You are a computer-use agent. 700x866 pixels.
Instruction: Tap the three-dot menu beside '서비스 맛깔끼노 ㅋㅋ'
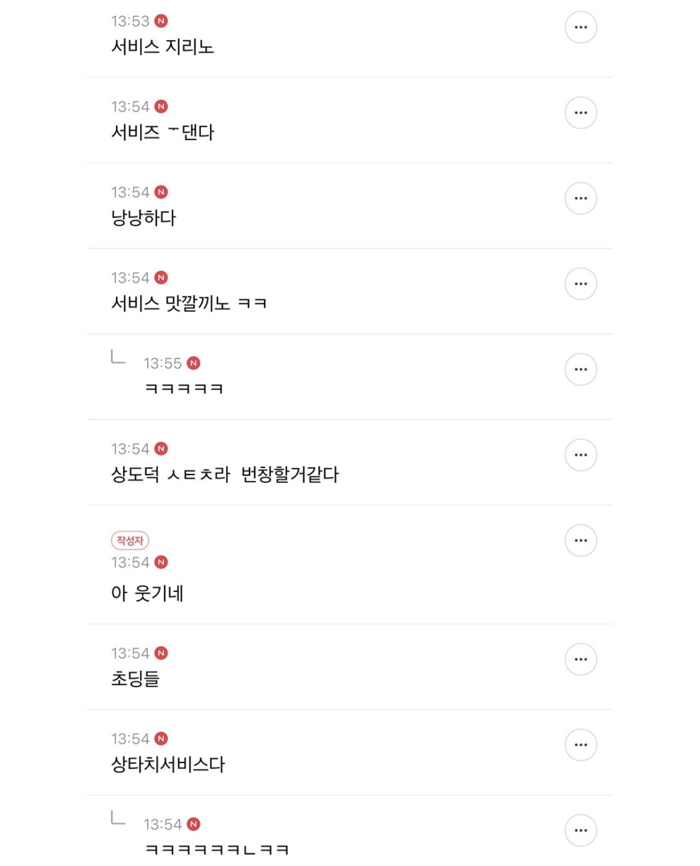(580, 284)
